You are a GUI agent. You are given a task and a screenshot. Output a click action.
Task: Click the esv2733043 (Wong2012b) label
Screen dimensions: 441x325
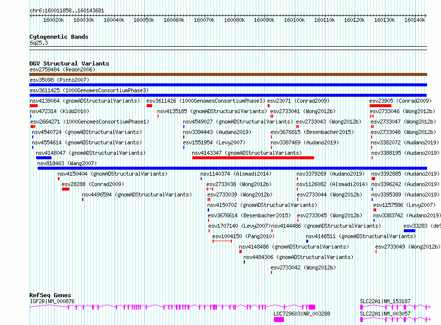(x=329, y=122)
